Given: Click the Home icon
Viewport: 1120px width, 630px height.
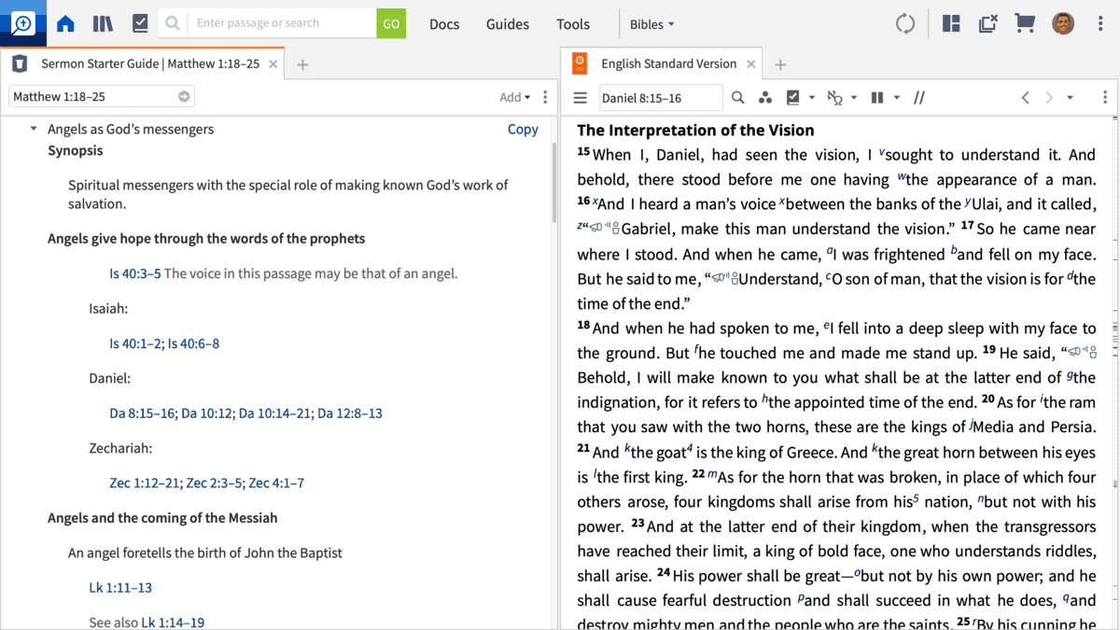Looking at the screenshot, I should tap(65, 24).
